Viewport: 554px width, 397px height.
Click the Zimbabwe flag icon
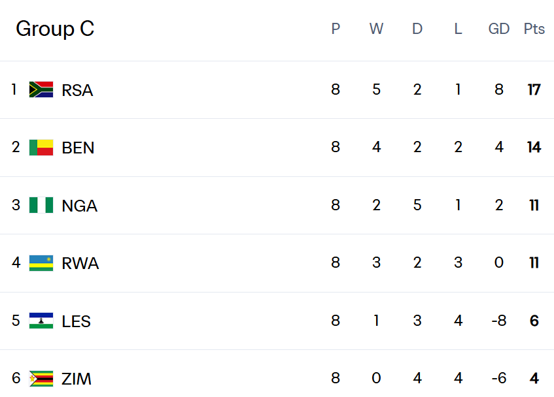[x=41, y=379]
